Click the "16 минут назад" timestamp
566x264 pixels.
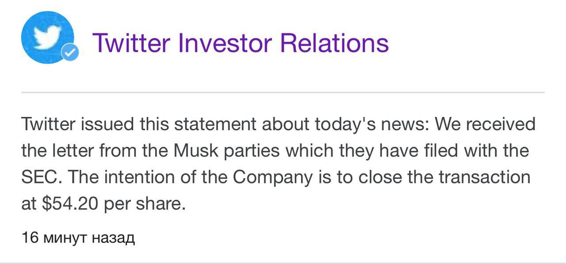point(78,238)
